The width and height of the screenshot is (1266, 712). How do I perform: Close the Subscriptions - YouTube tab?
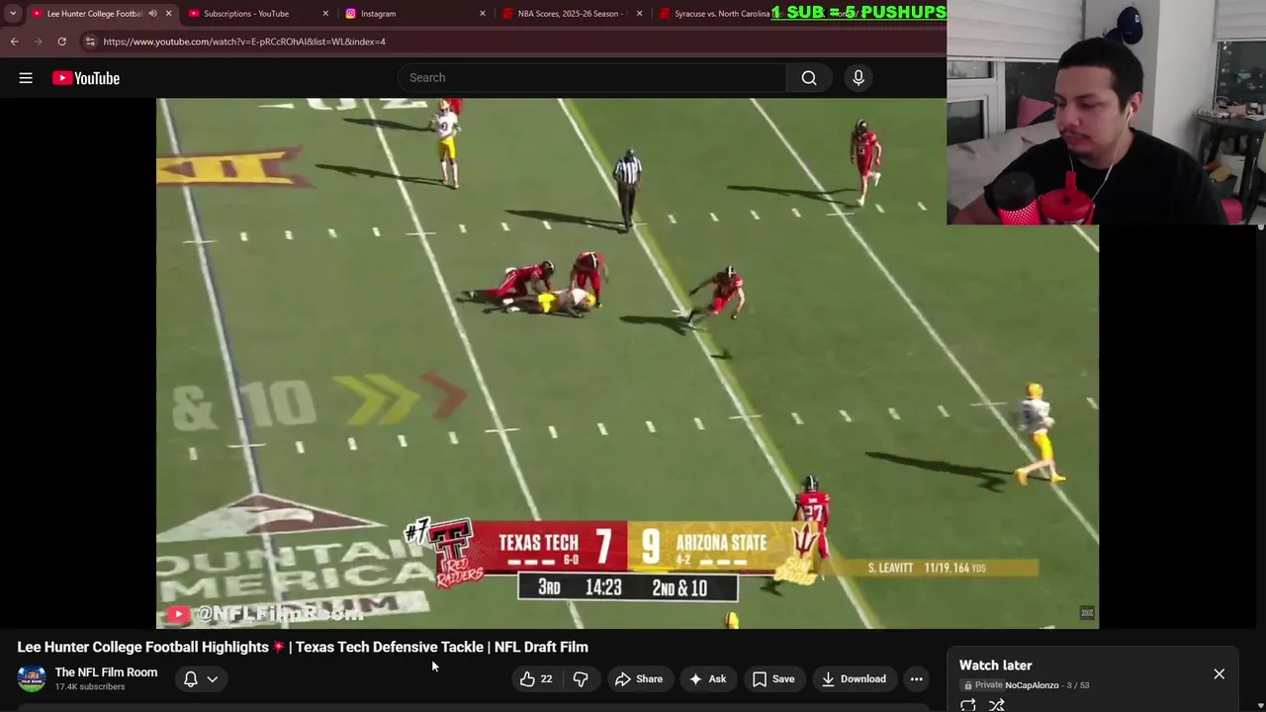tap(325, 14)
